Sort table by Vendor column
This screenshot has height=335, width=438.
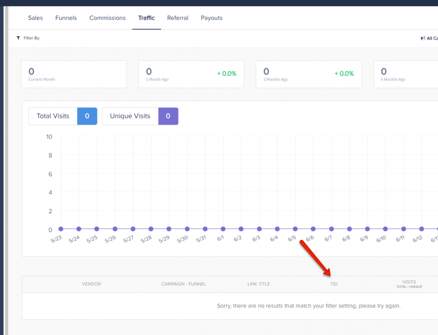click(91, 284)
